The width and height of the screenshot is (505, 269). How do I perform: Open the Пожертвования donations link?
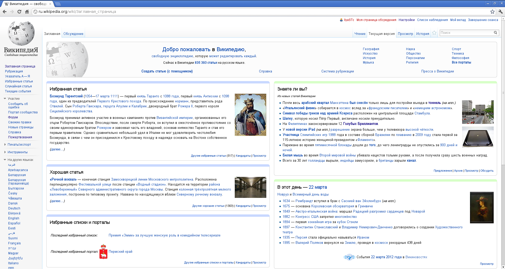coord(20,137)
